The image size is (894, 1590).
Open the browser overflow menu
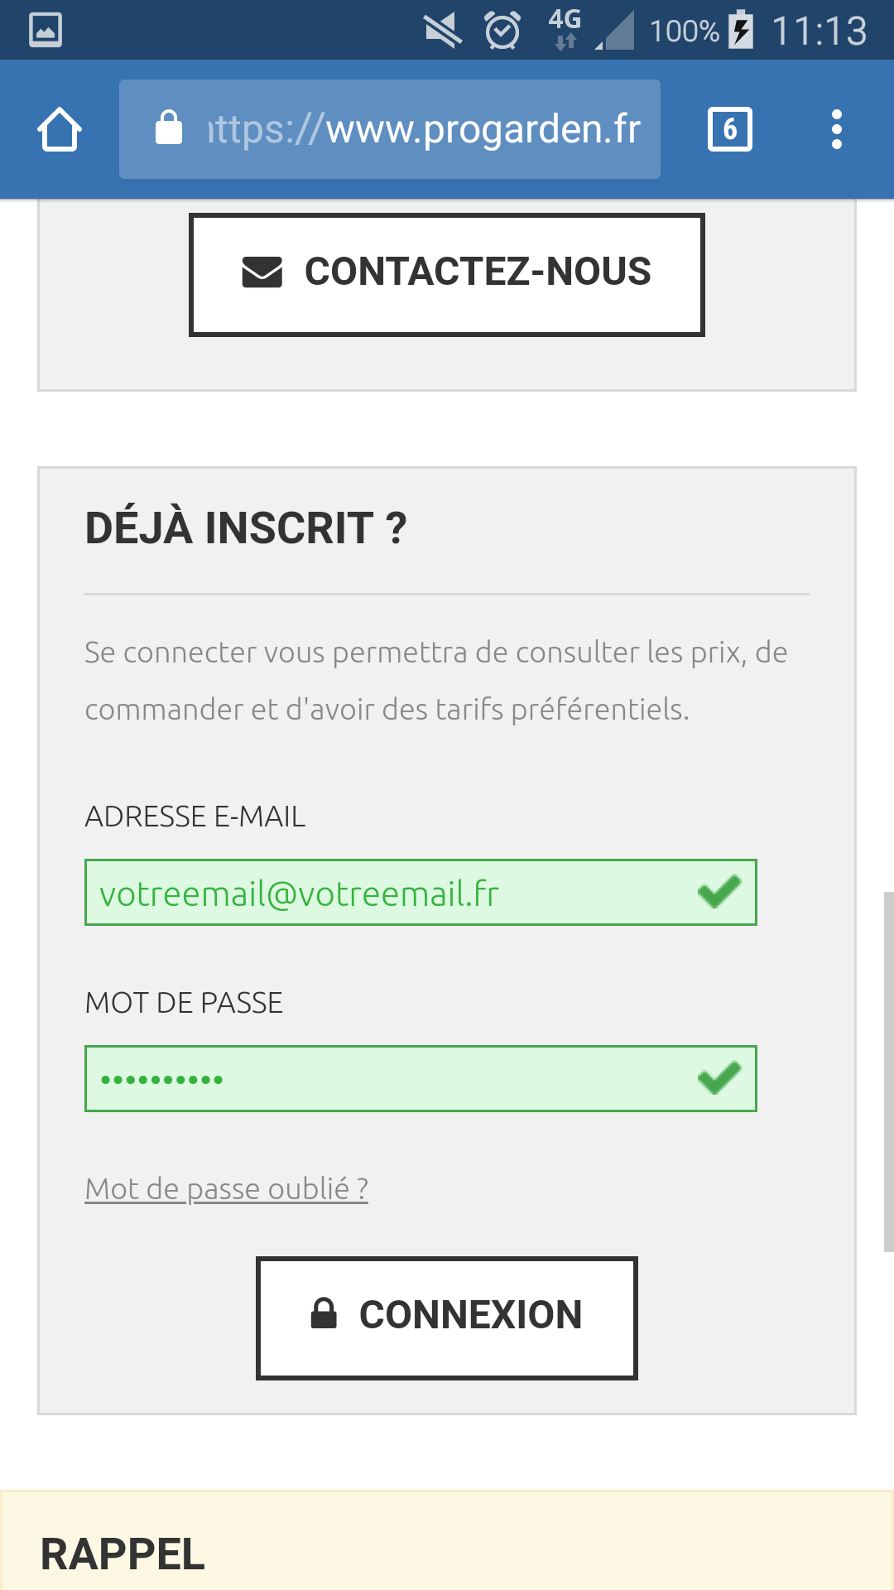point(836,128)
